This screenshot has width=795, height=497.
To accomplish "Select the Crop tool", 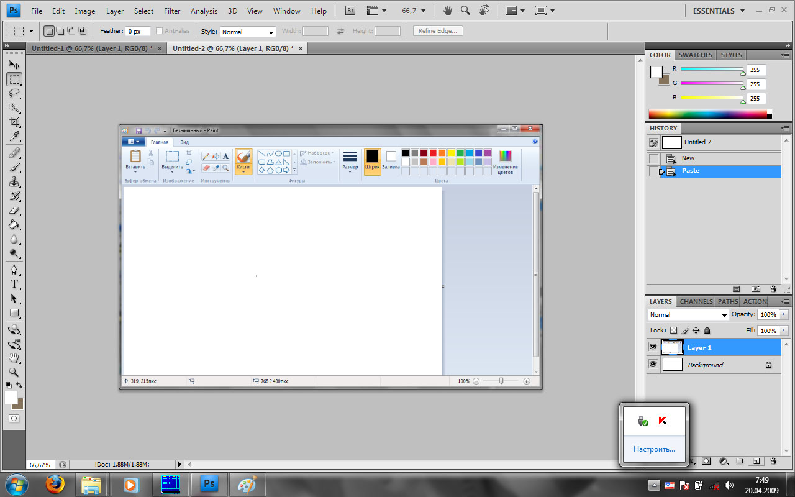I will [x=14, y=122].
